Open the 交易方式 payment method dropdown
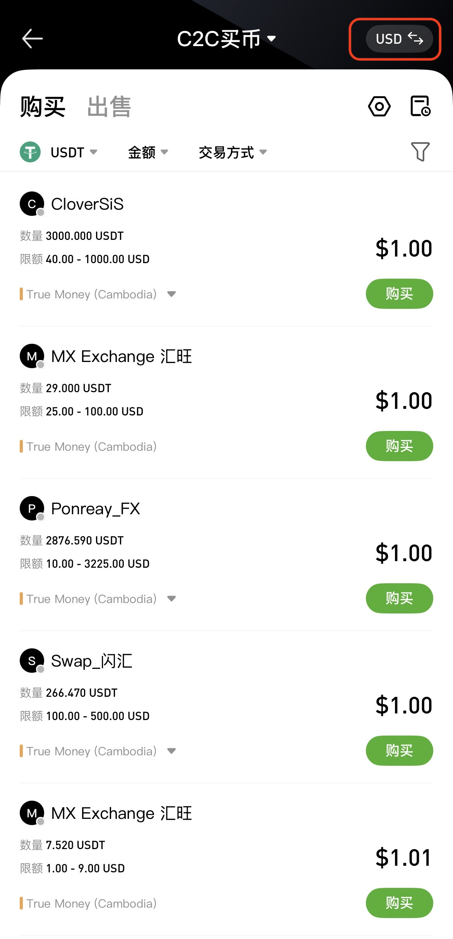 [x=232, y=152]
